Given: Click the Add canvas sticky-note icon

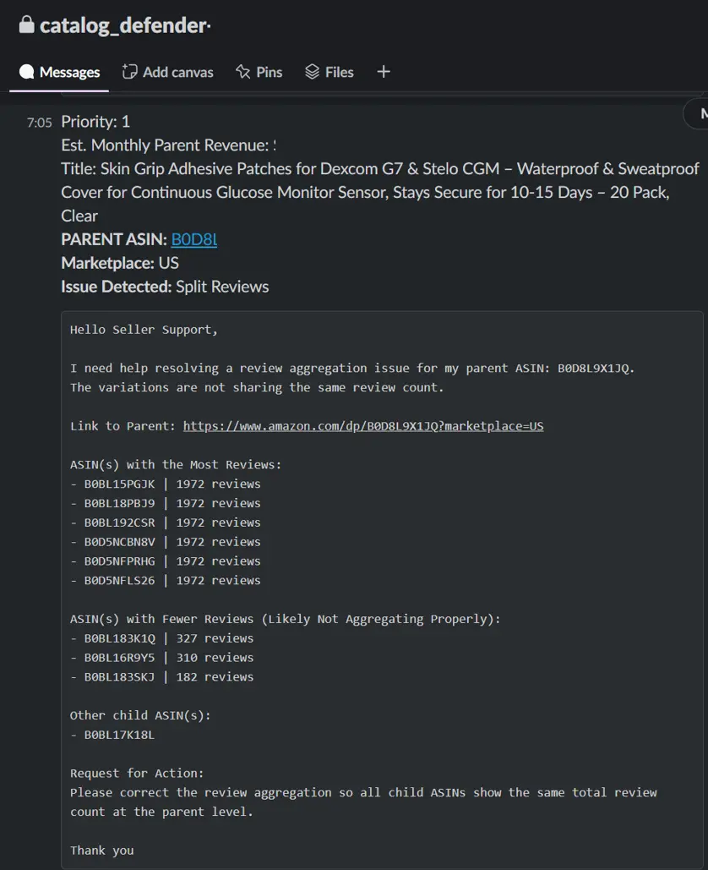Looking at the screenshot, I should click(128, 72).
